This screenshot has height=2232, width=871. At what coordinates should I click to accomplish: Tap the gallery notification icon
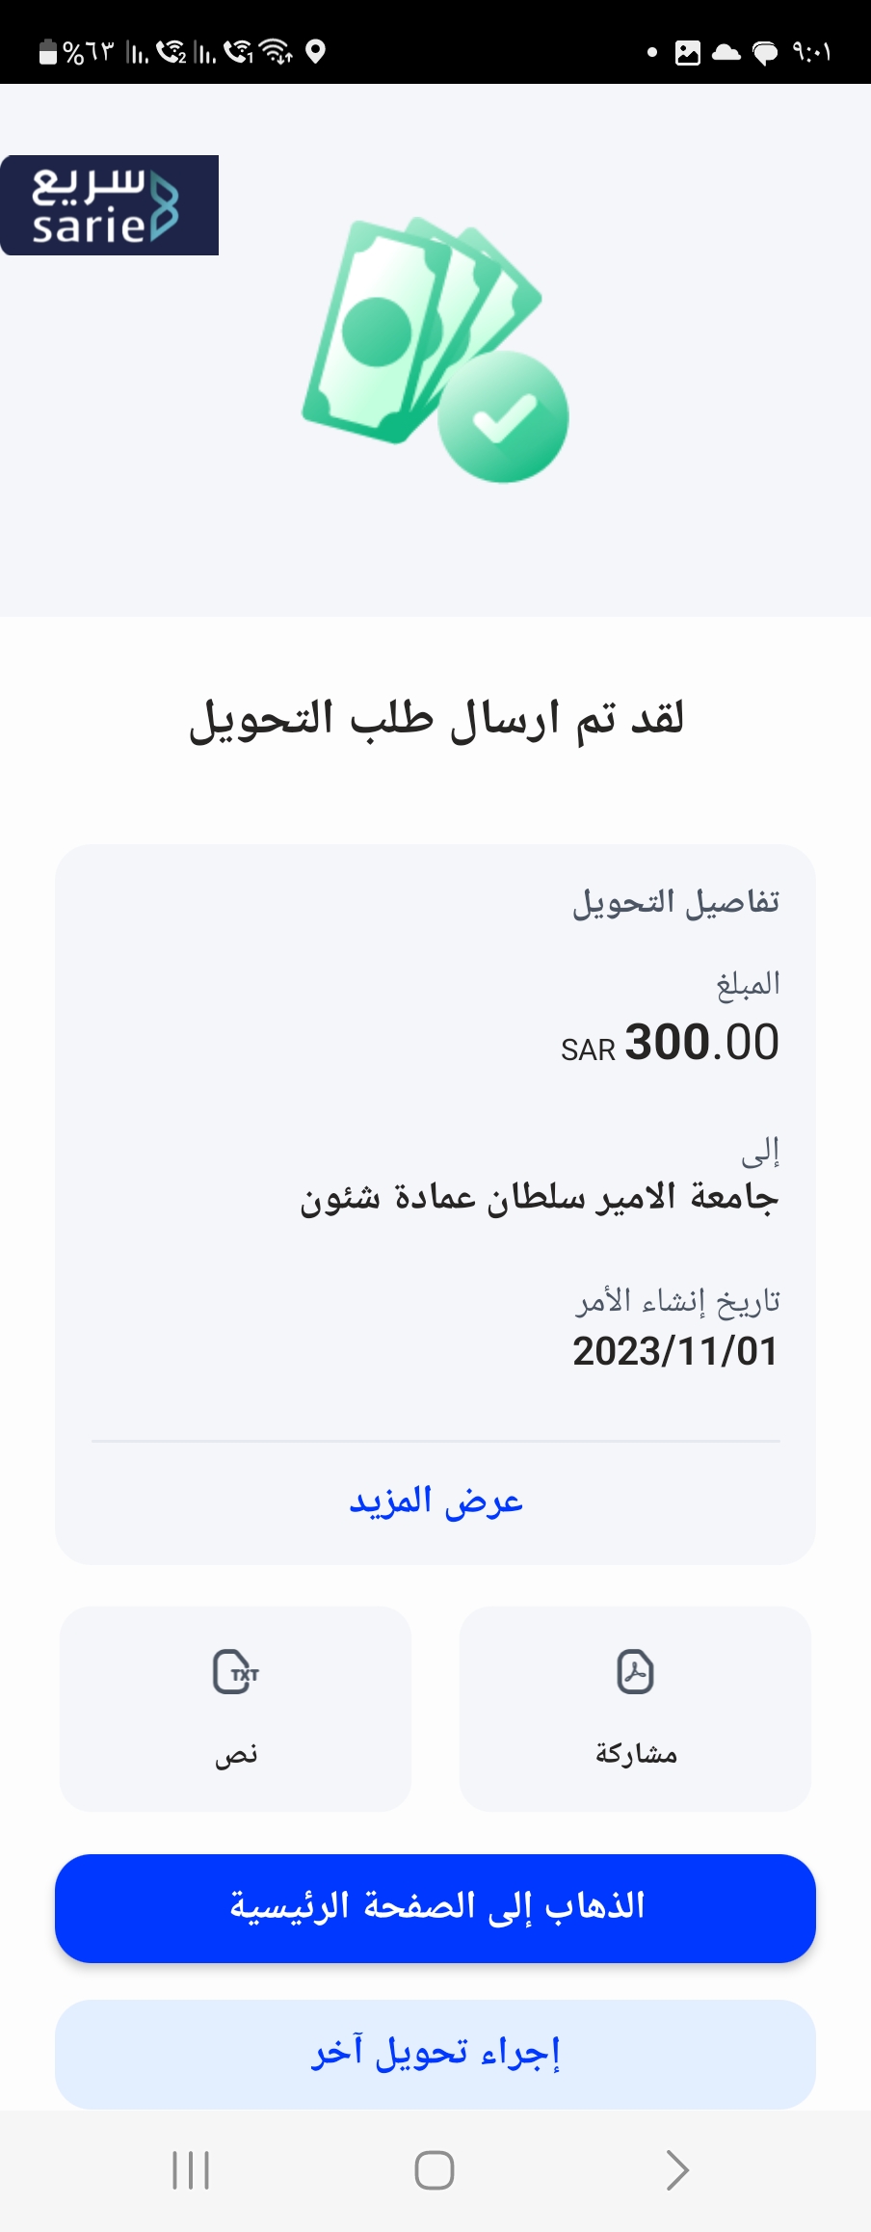pos(688,53)
